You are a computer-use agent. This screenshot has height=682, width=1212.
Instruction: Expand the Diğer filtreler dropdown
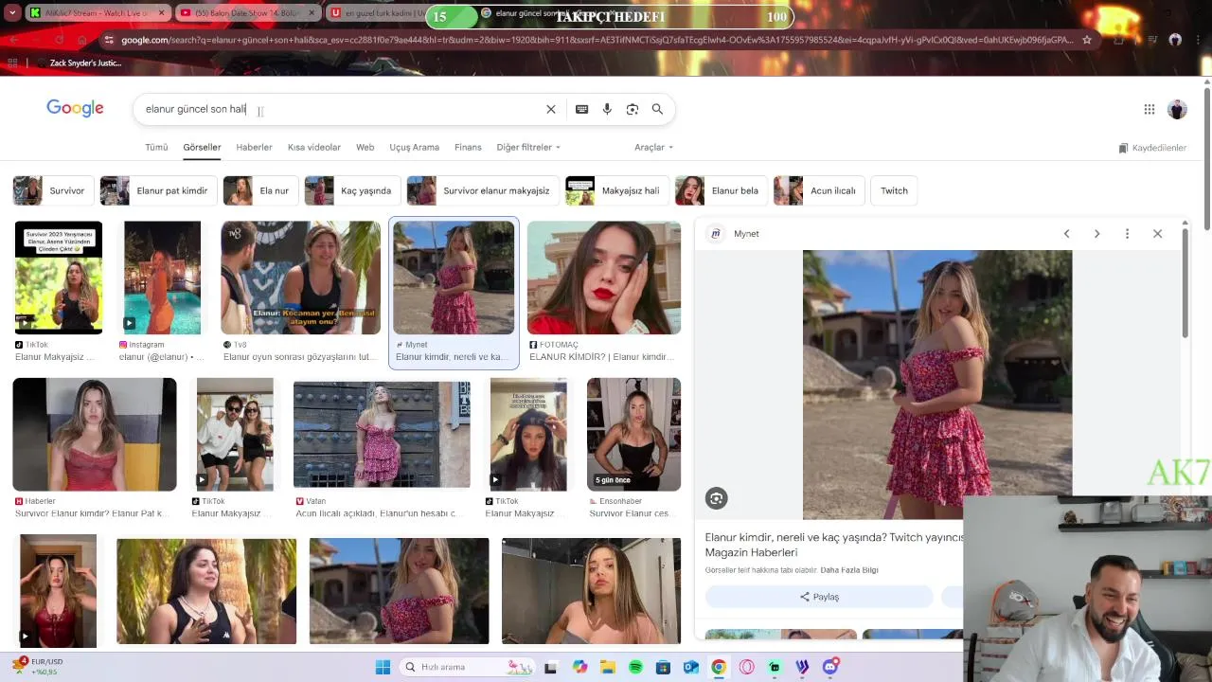pos(528,148)
